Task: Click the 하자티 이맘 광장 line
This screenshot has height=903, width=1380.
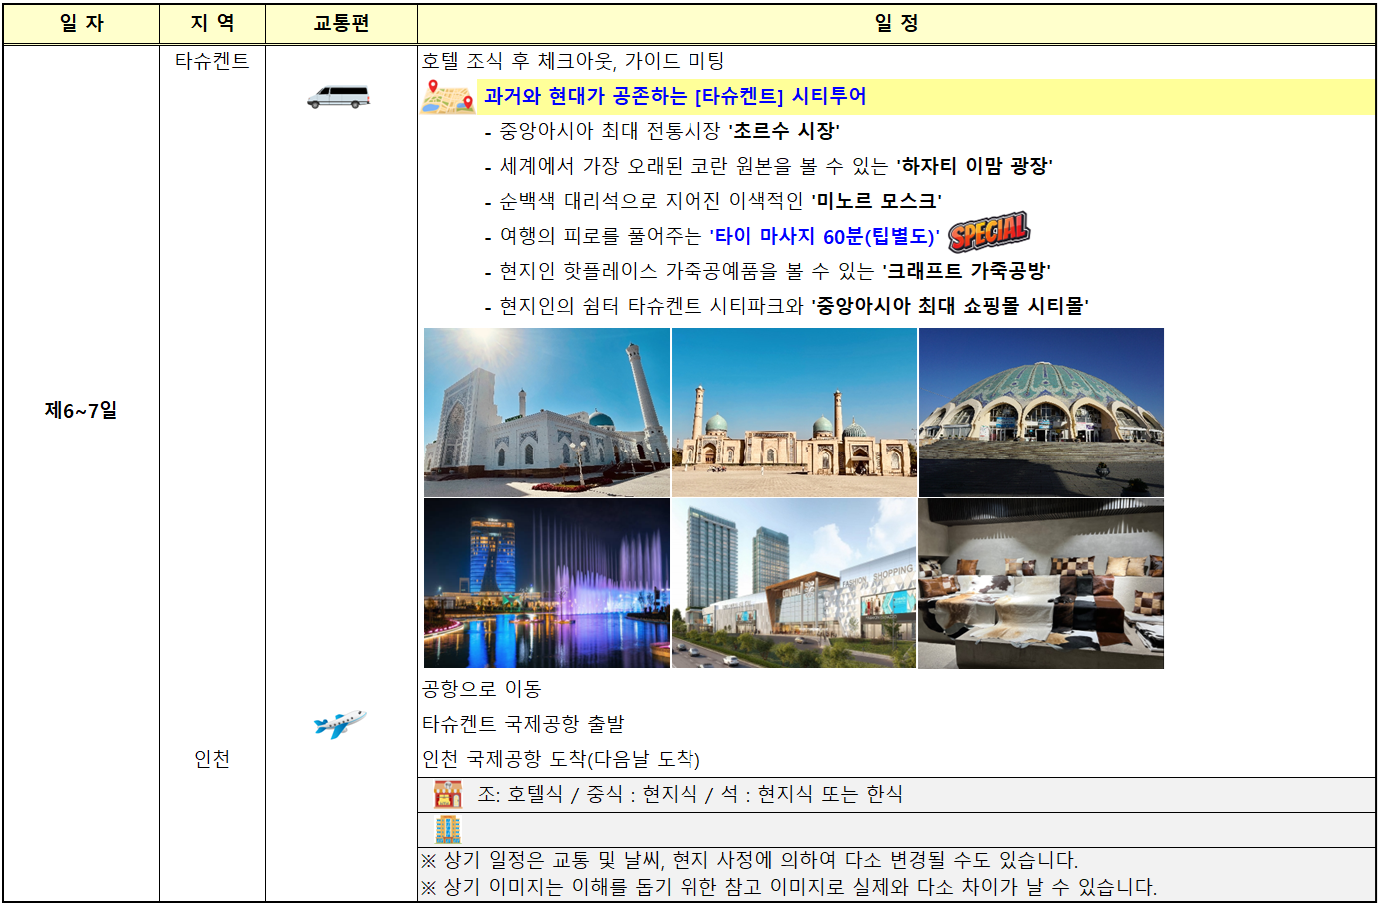Action: (768, 166)
